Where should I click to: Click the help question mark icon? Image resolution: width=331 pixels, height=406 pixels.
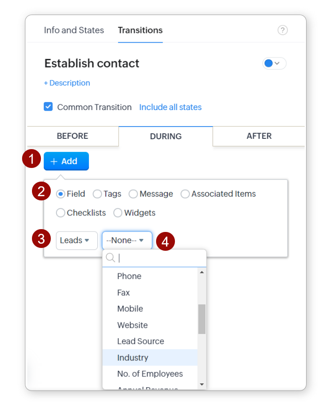pyautogui.click(x=282, y=31)
